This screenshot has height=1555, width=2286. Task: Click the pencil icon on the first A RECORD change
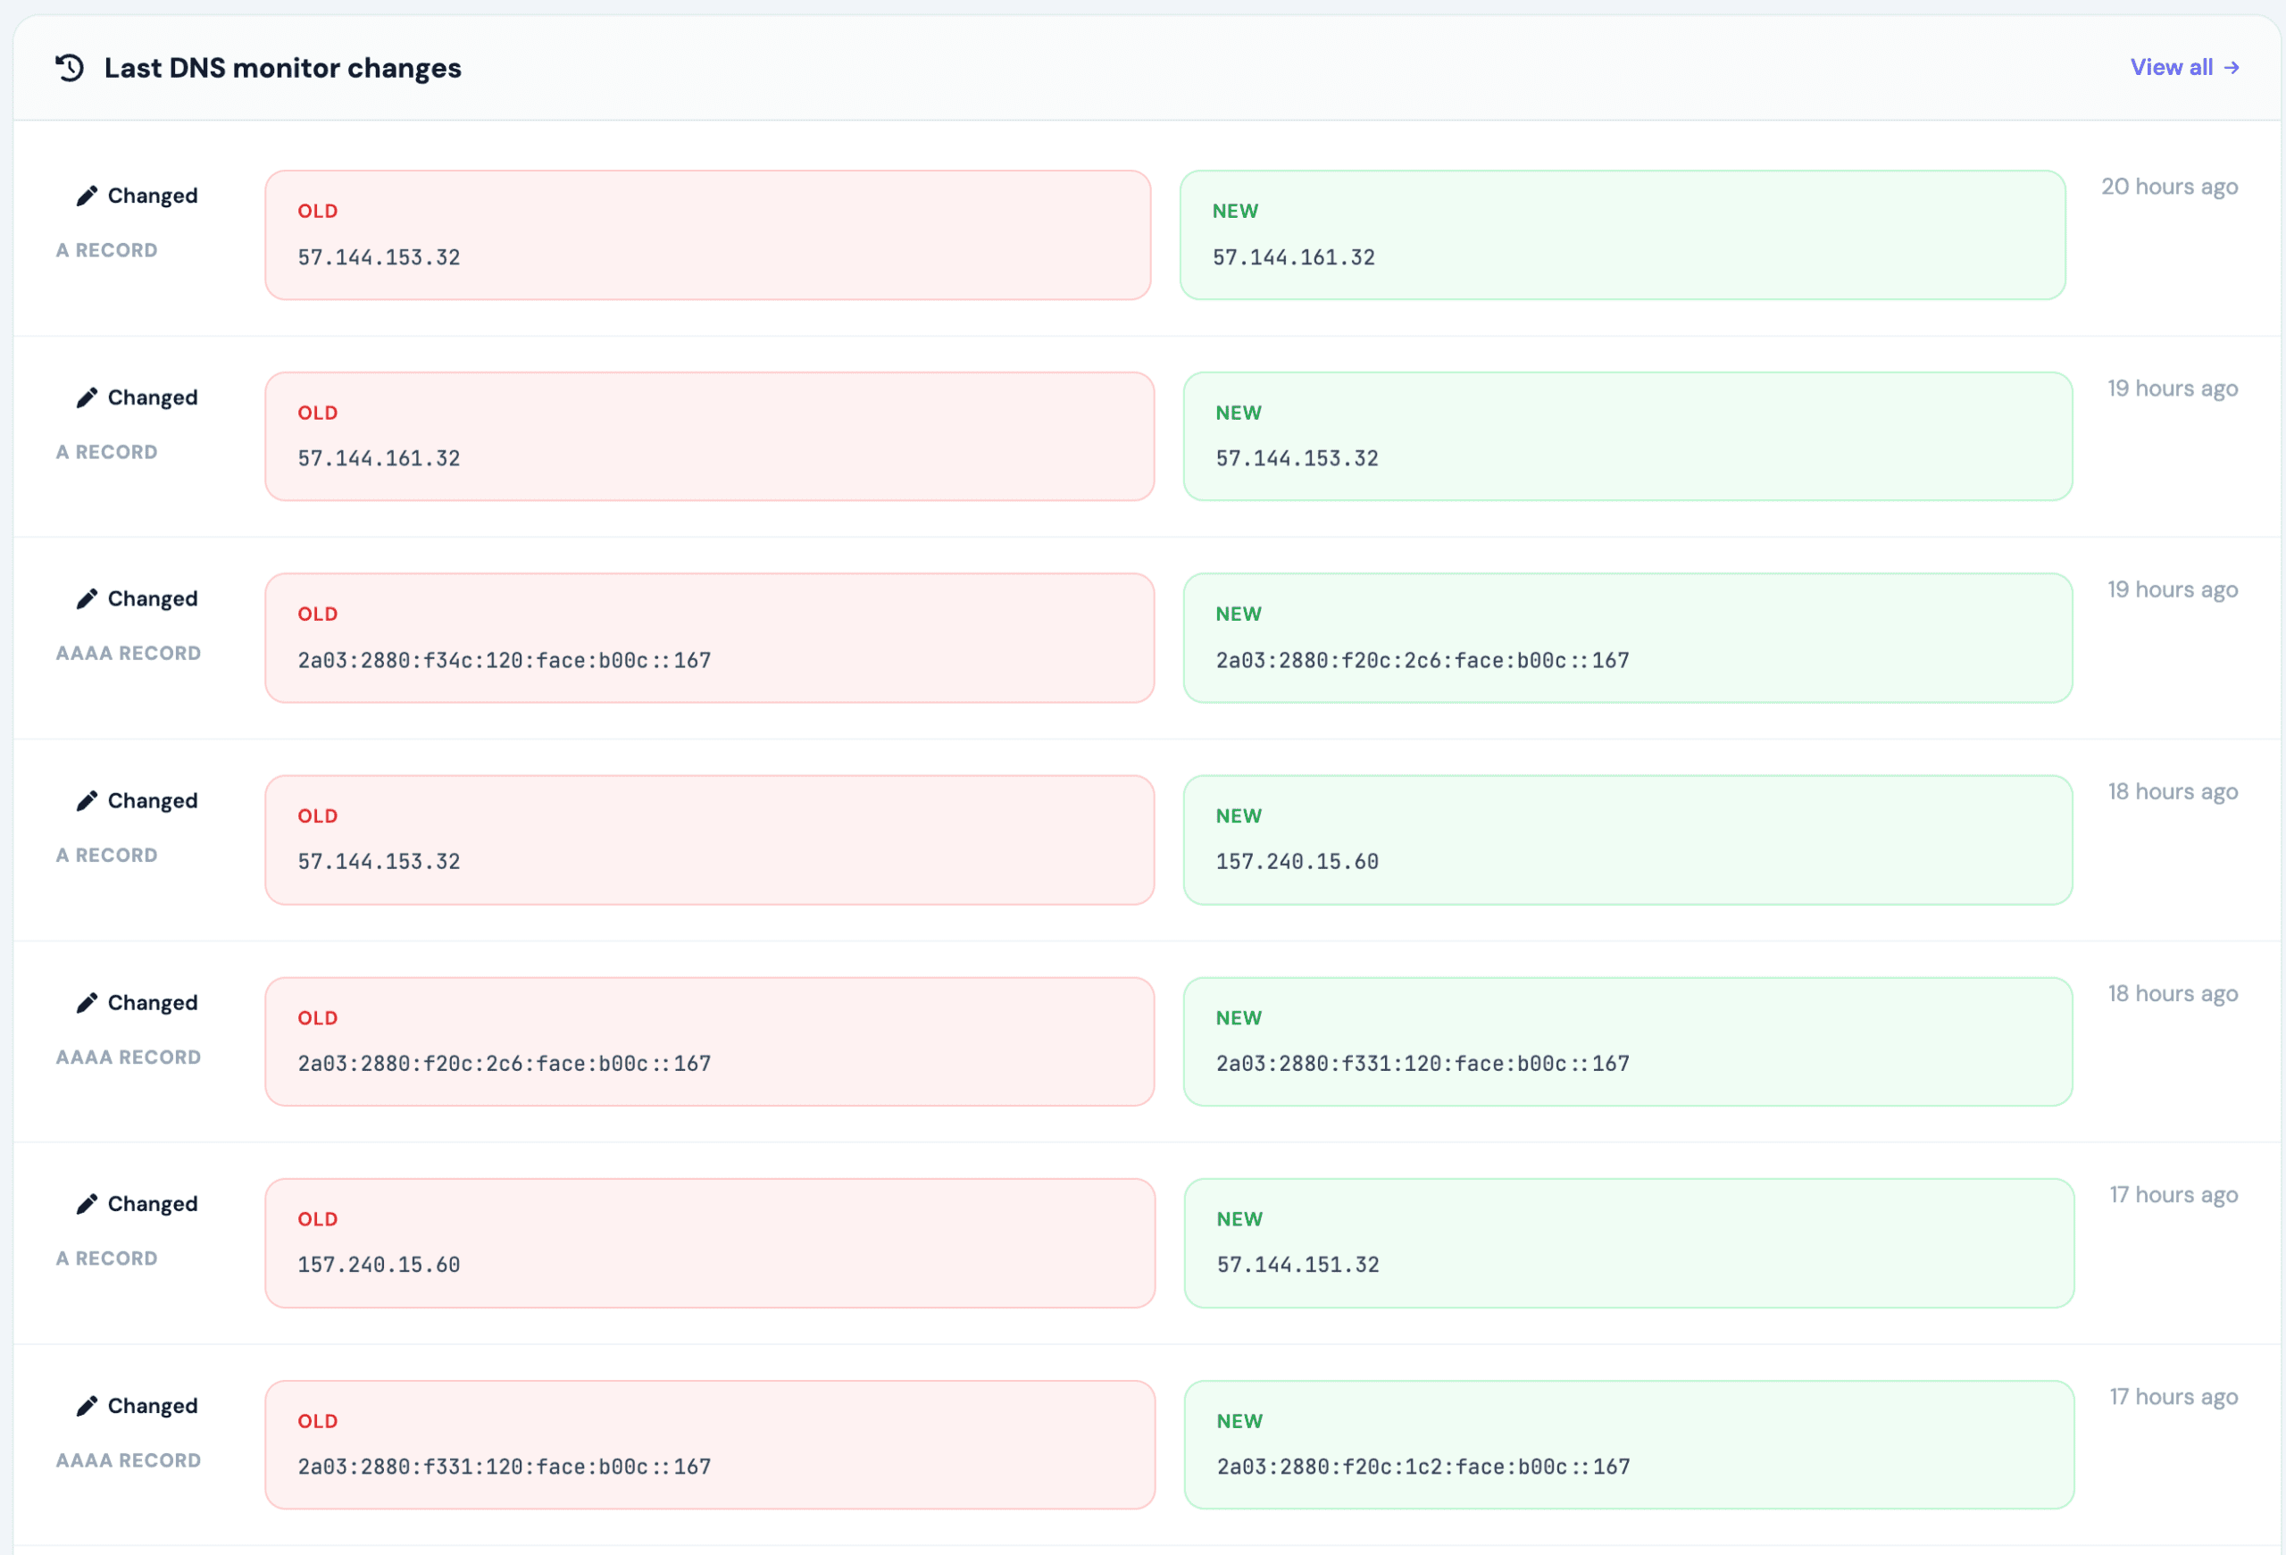point(87,195)
